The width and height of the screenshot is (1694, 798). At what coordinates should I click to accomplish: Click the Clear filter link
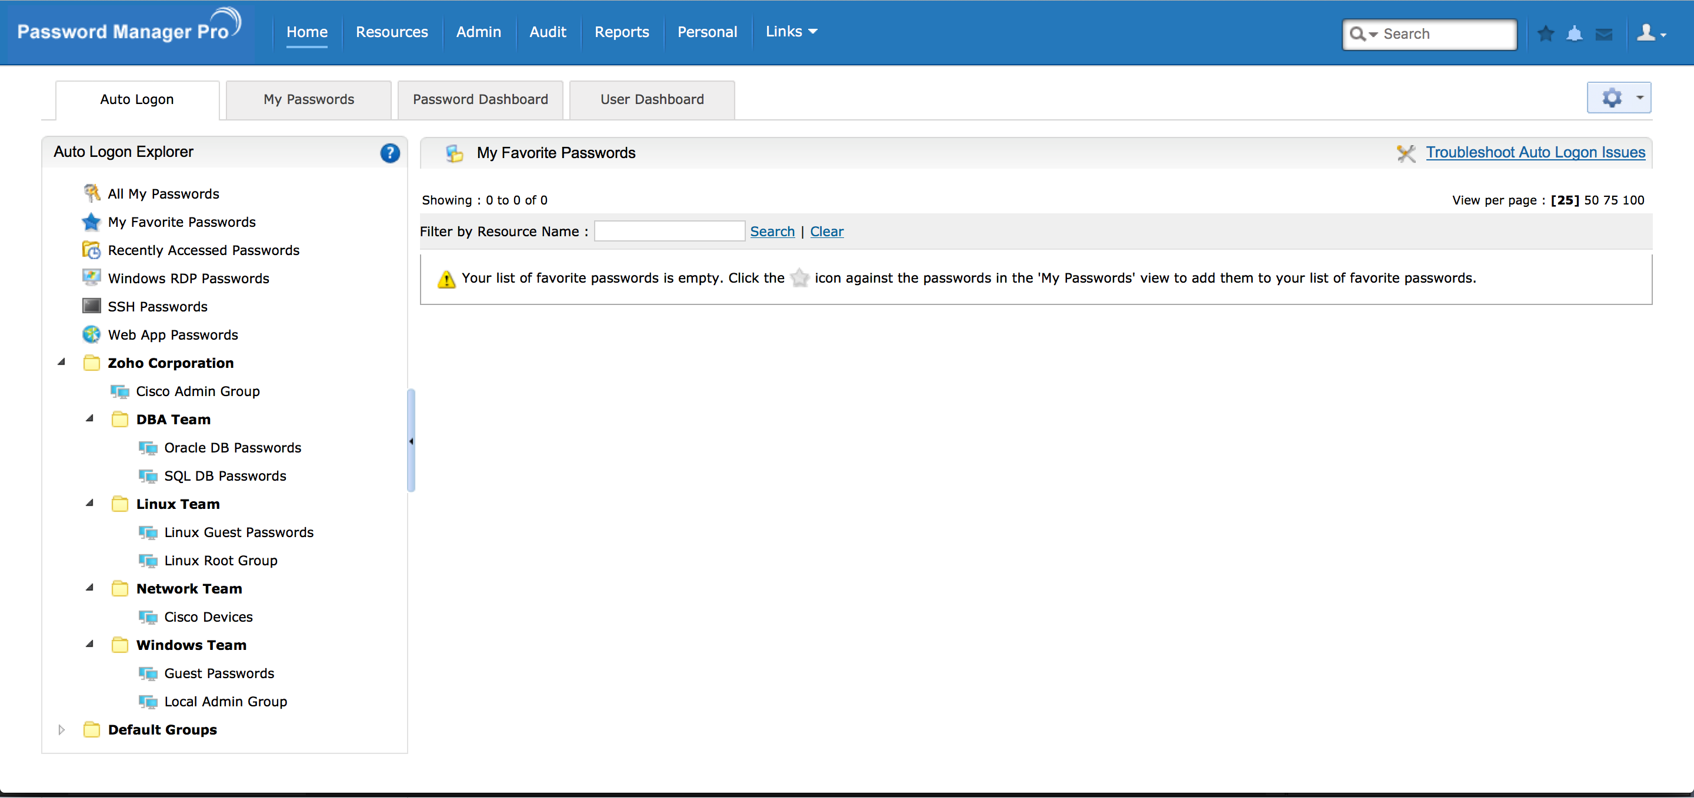[826, 232]
